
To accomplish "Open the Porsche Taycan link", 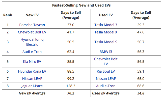I will pos(32,25).
